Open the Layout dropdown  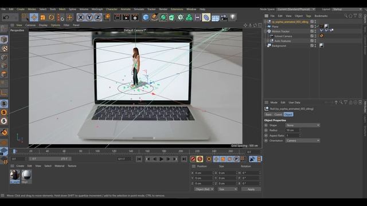point(347,9)
